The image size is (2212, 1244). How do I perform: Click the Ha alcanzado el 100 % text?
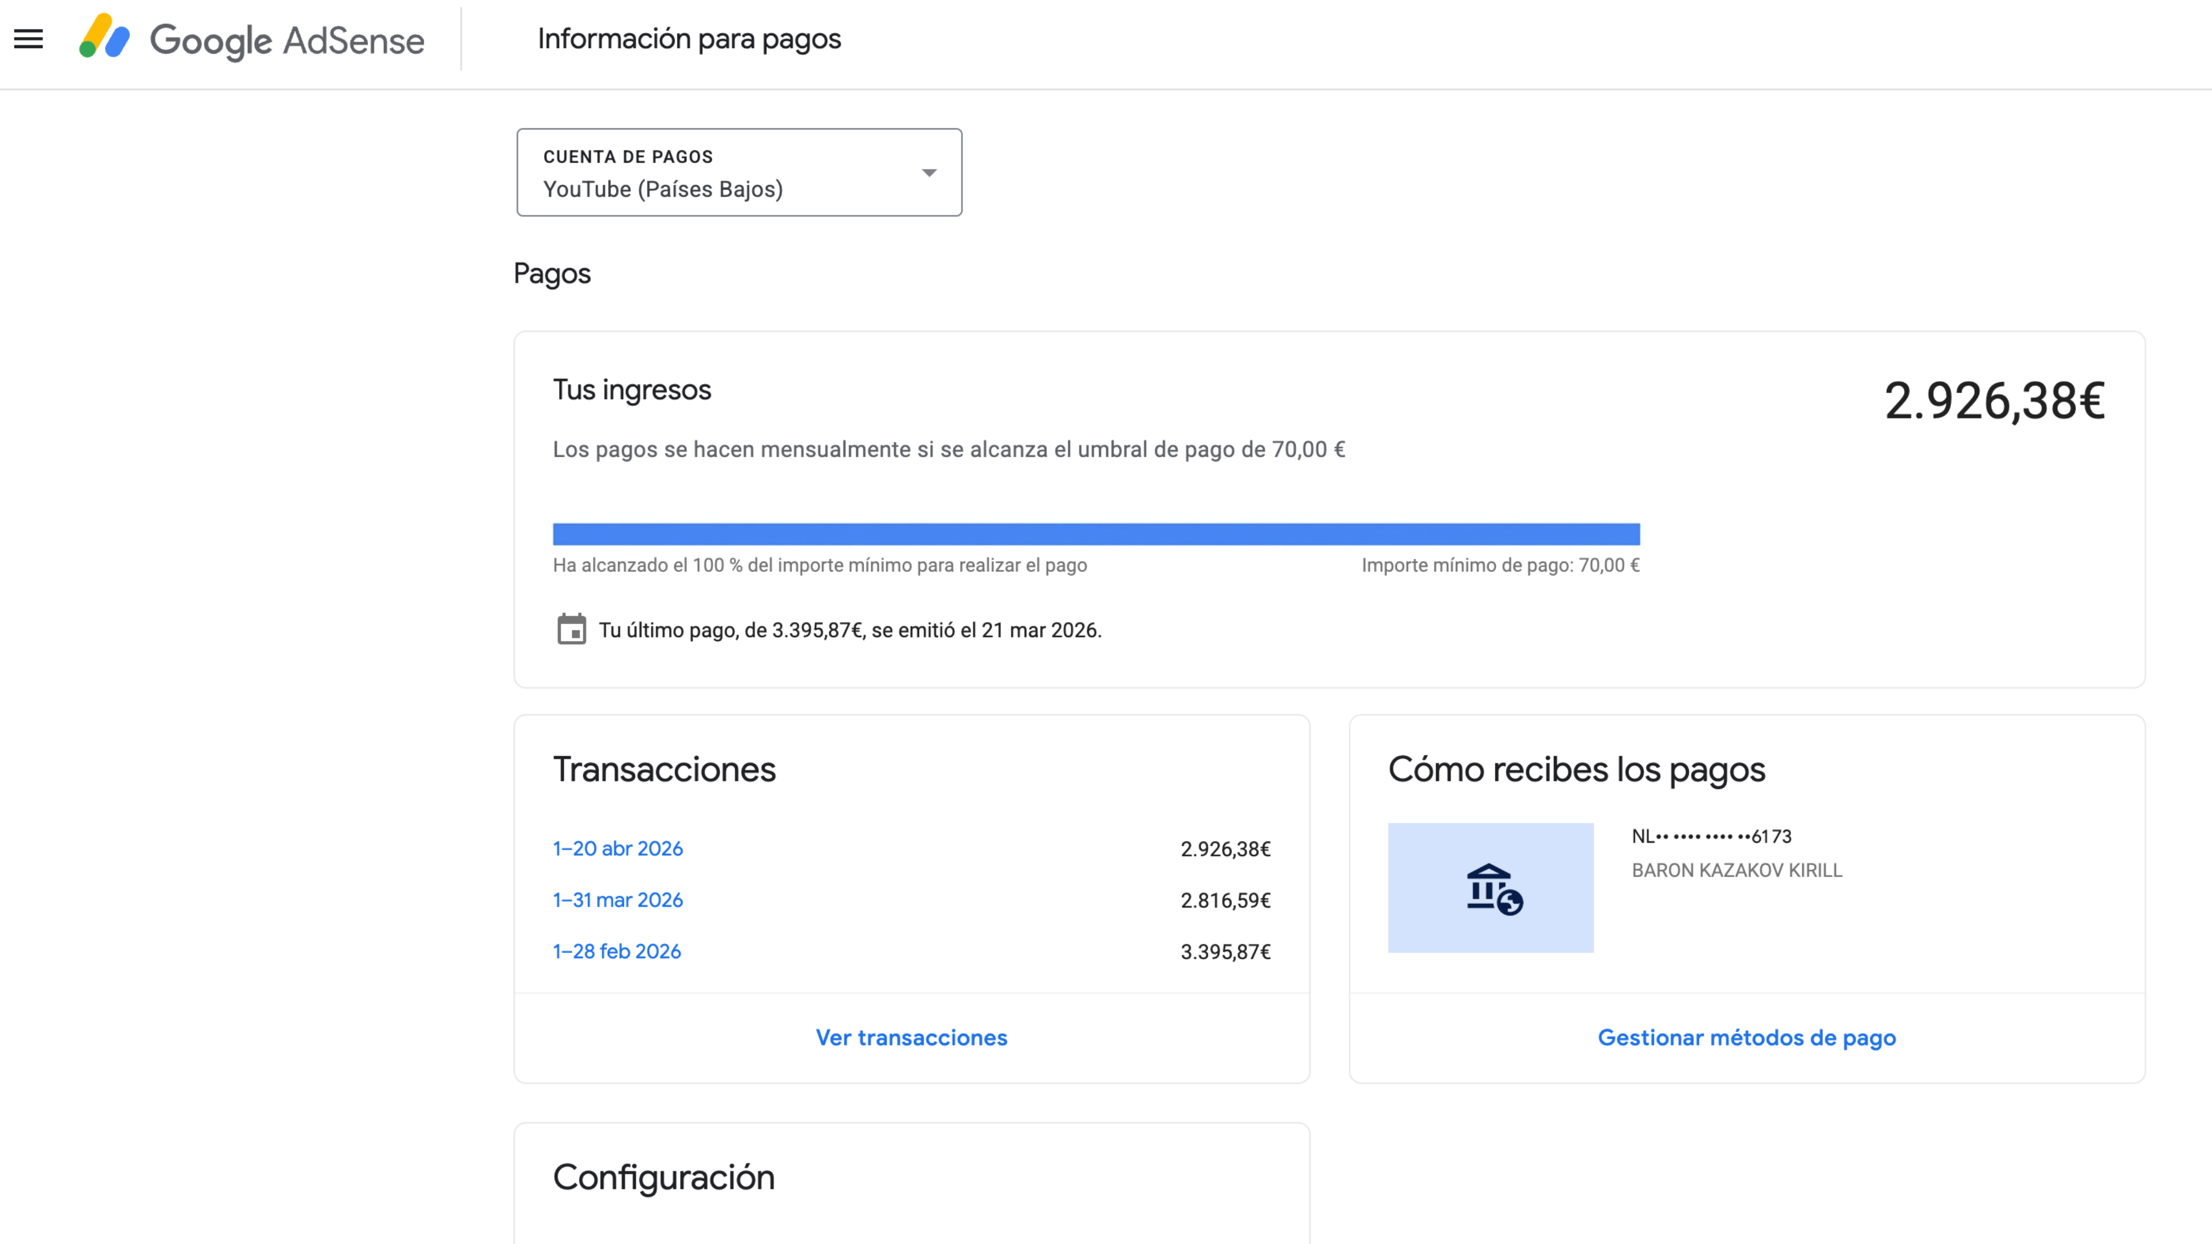[x=819, y=565]
